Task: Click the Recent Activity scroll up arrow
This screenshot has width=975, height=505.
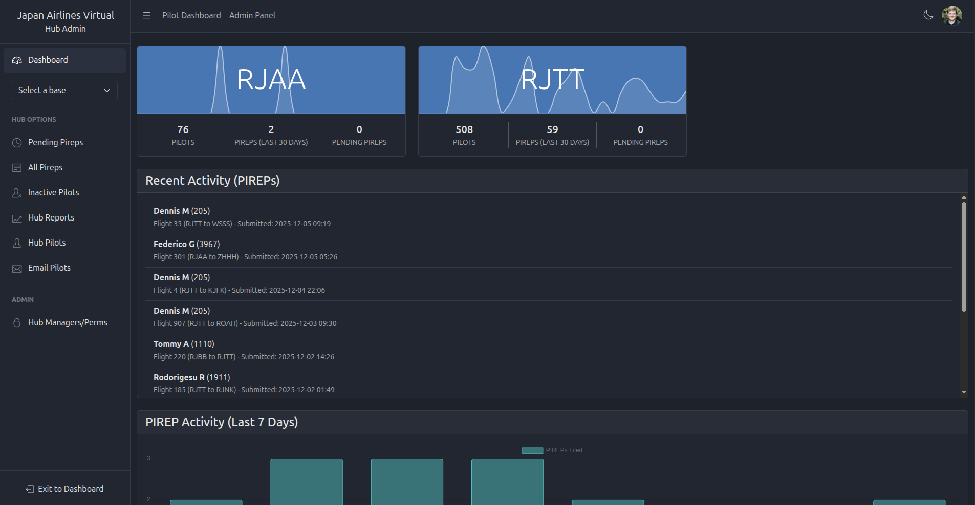Action: pos(964,197)
